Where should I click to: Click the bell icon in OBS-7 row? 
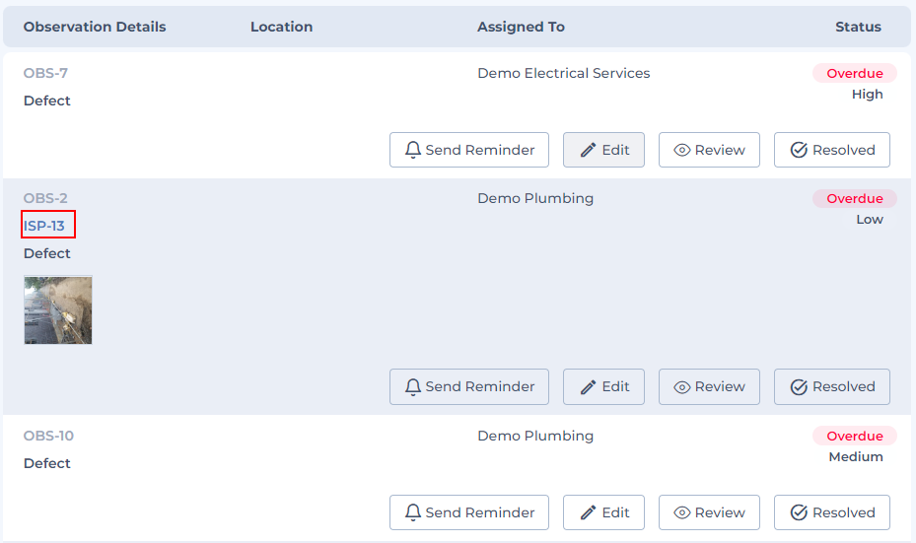413,150
